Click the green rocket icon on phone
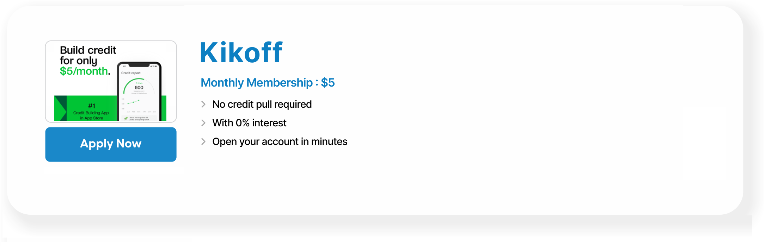 126,118
